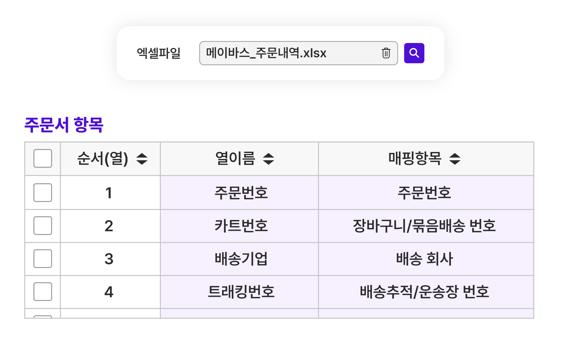Check the row 4 트래킹번호 checkbox
Image resolution: width=561 pixels, height=342 pixels.
(43, 291)
